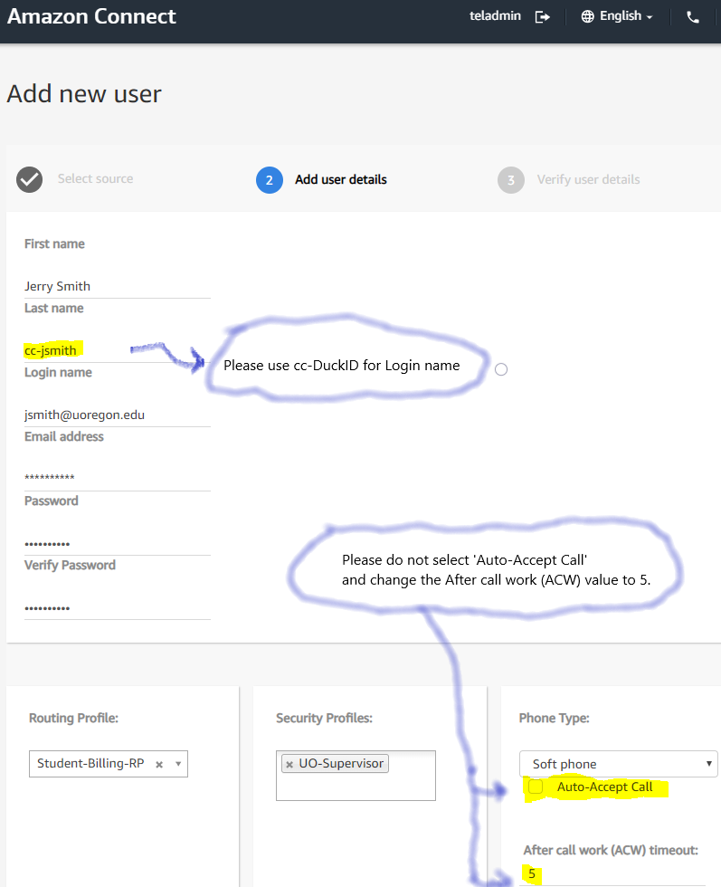Click the field containing jsmith@uoregon.edu
Image resolution: width=721 pixels, height=887 pixels.
point(117,415)
